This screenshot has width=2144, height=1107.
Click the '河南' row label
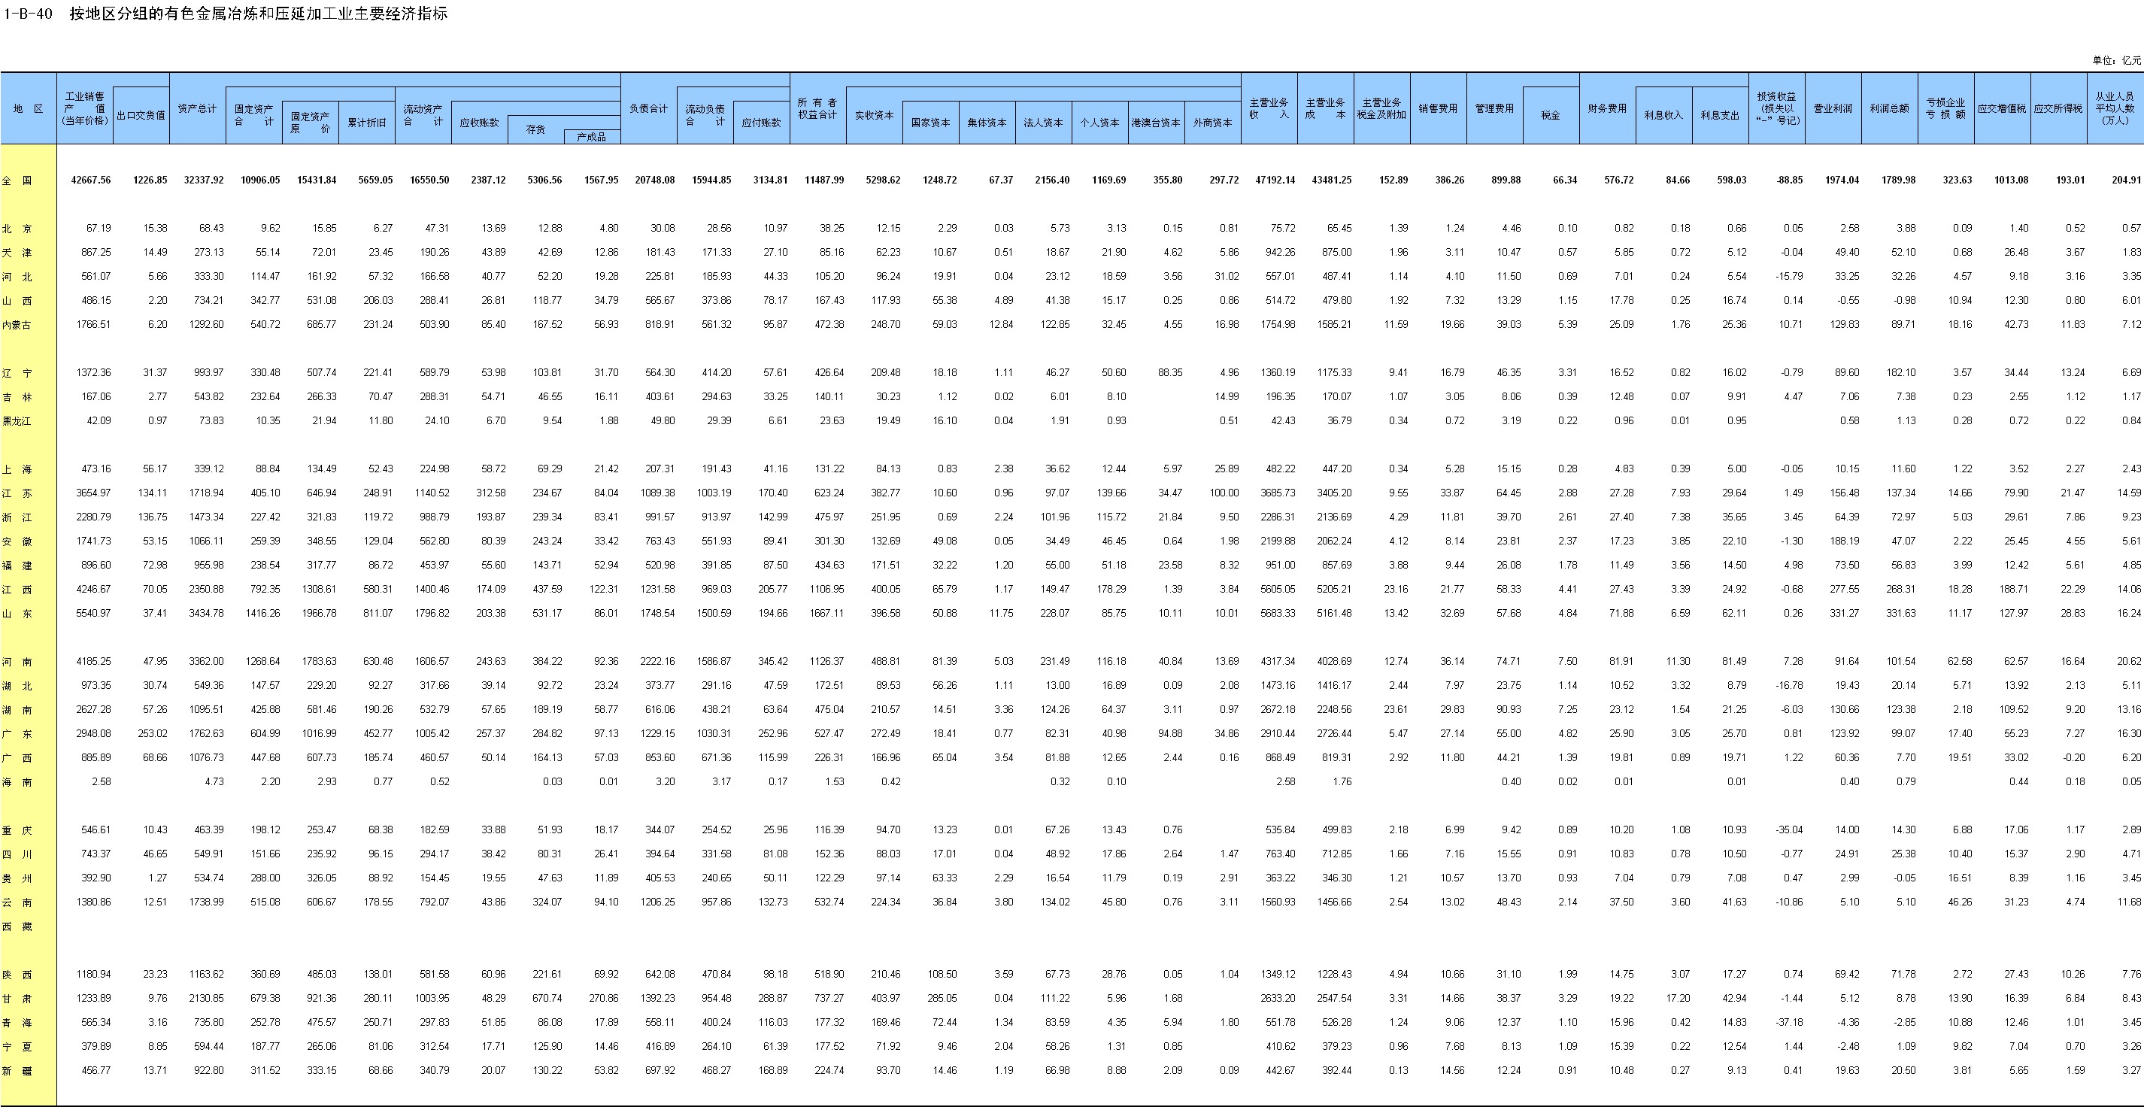[17, 662]
